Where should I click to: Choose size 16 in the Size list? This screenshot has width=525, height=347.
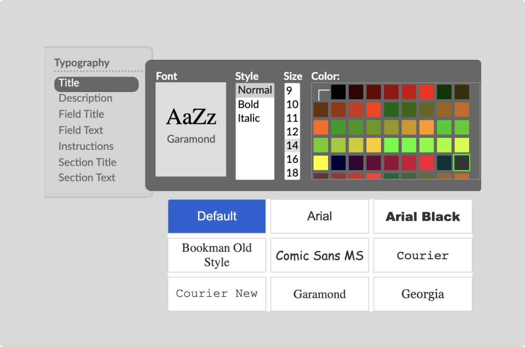(x=292, y=159)
